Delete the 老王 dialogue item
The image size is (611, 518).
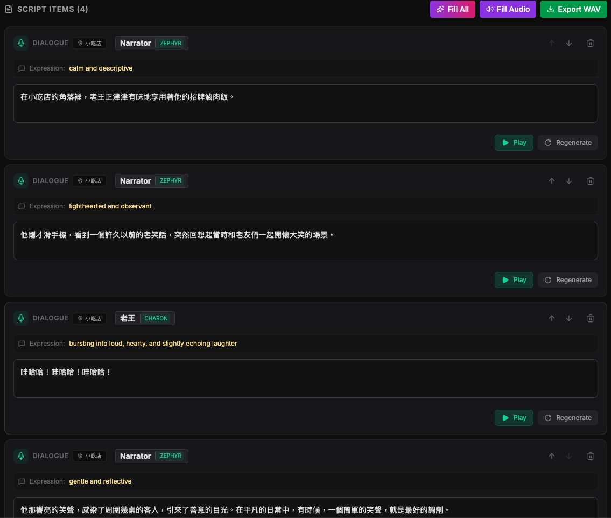click(x=591, y=318)
